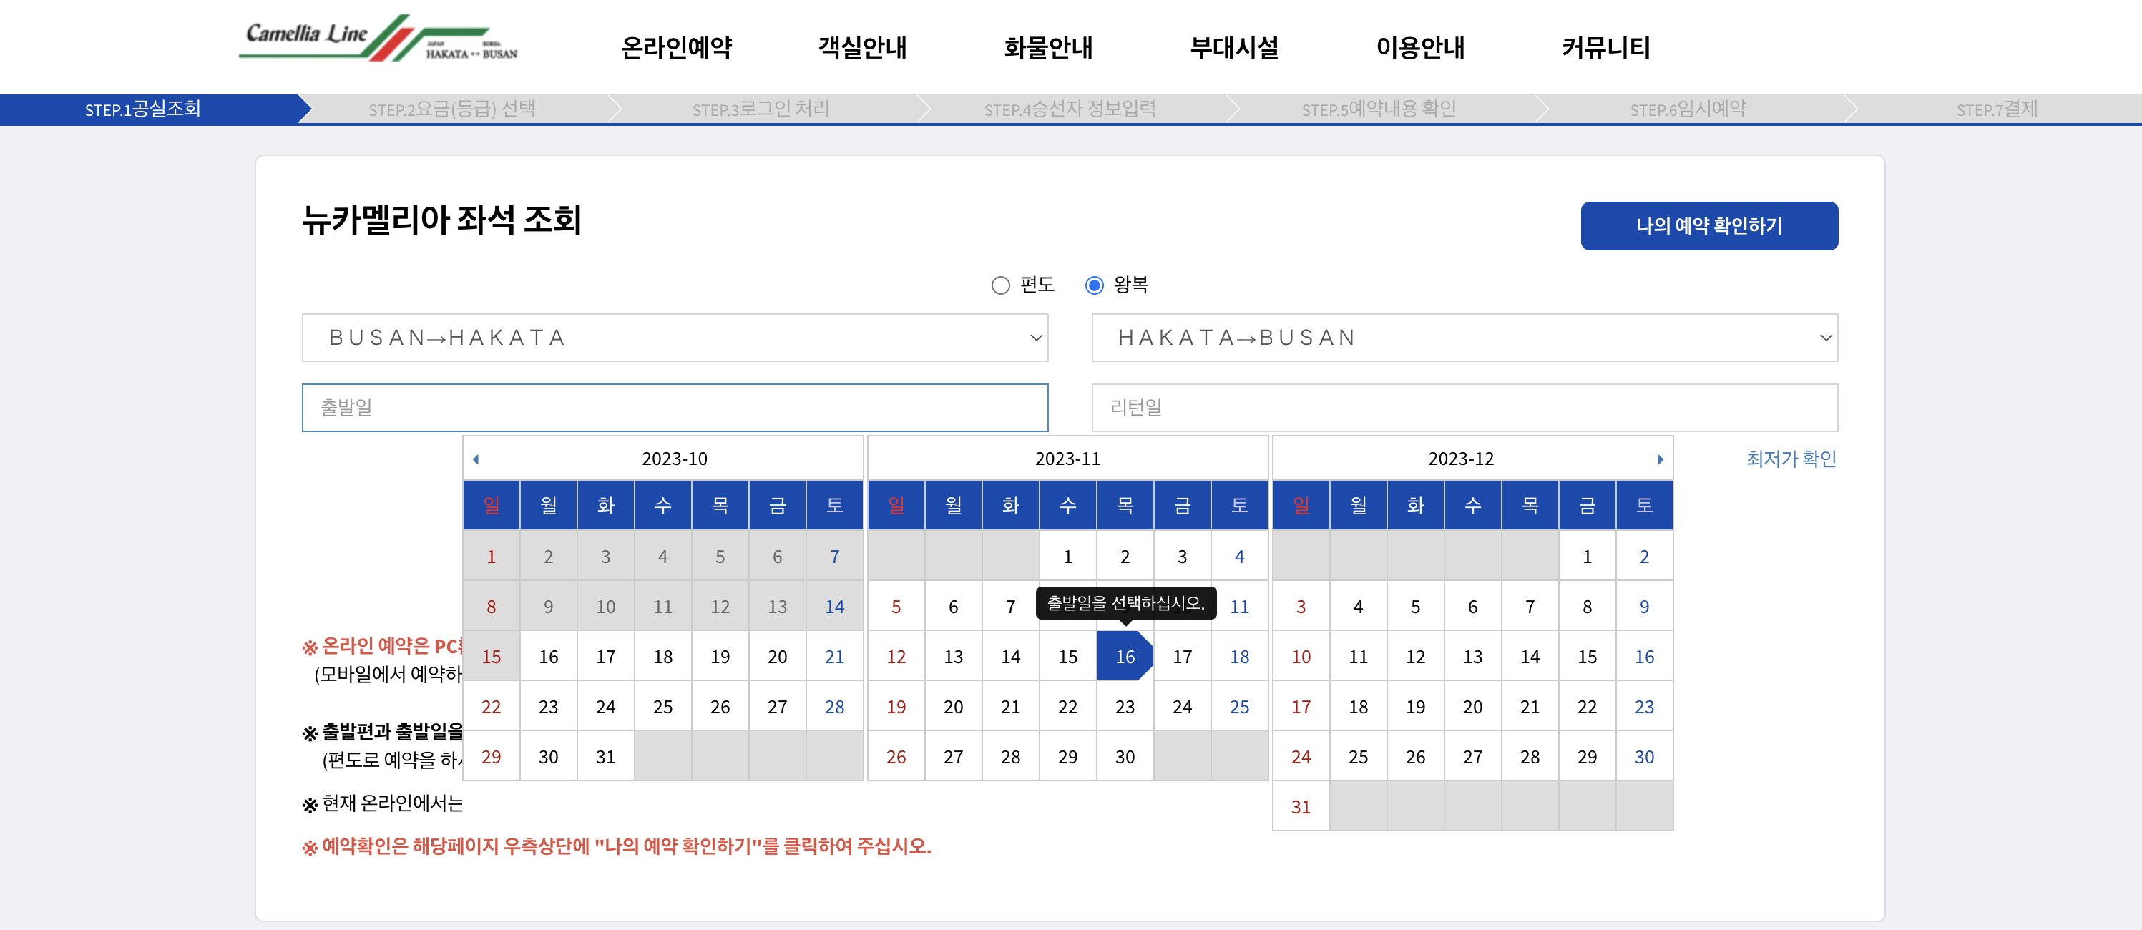The height and width of the screenshot is (930, 2142).
Task: Open 커뮤니티 menu
Action: (1605, 47)
